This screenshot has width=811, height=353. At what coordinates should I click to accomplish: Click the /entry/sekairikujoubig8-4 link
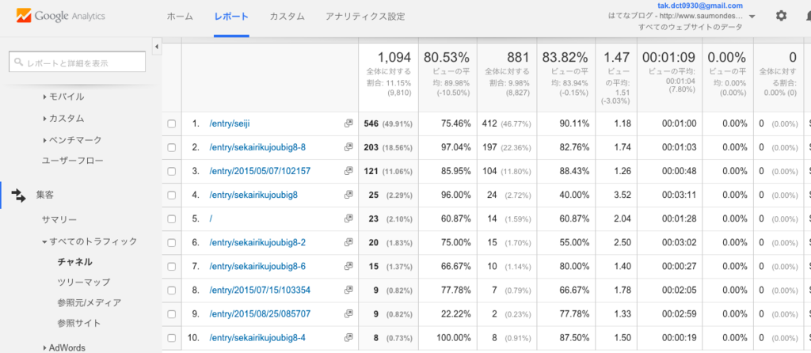257,337
